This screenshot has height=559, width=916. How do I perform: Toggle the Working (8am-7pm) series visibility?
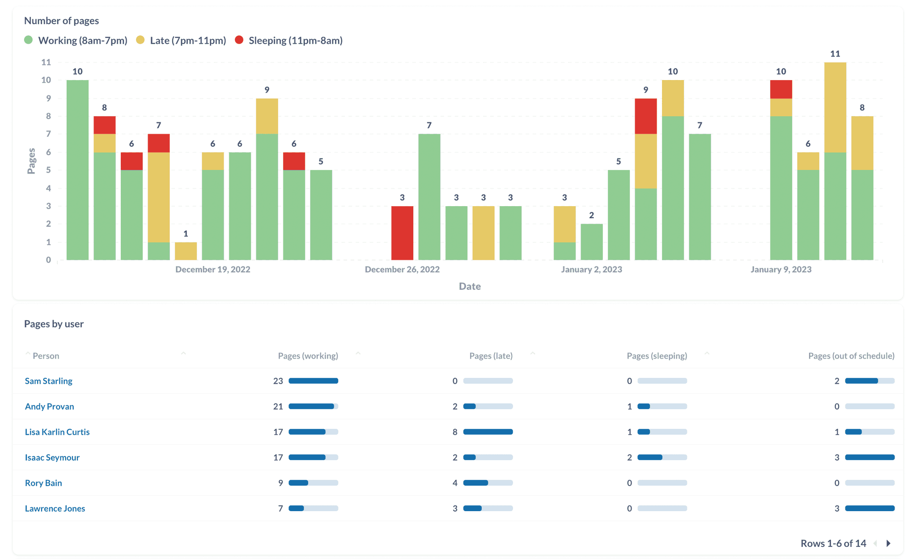click(x=83, y=40)
